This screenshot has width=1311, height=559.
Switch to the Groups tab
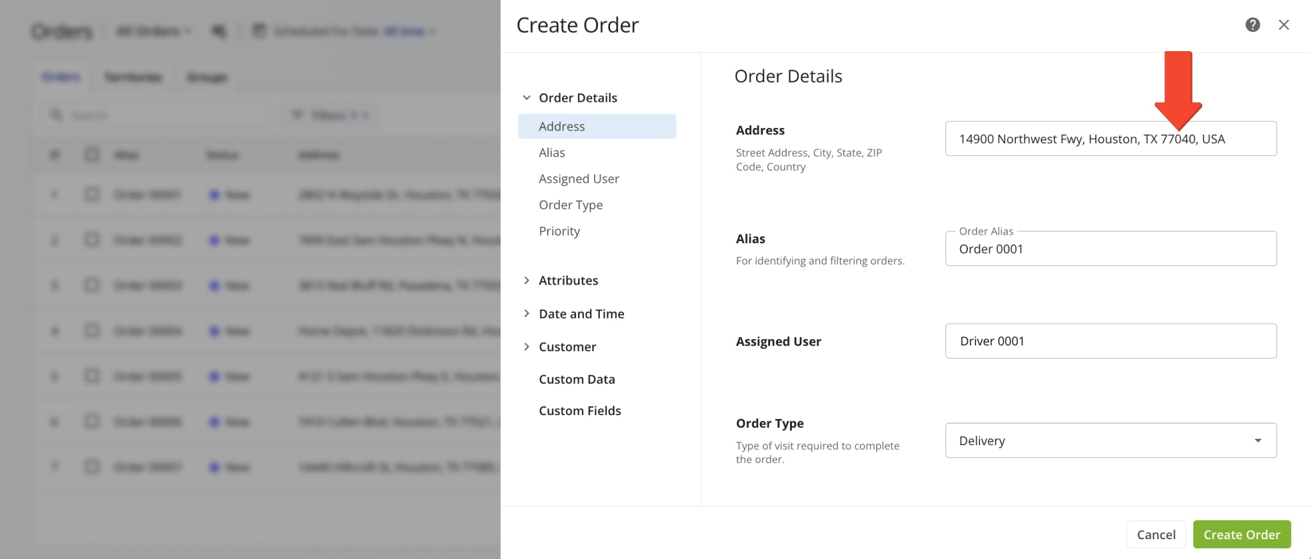point(207,77)
